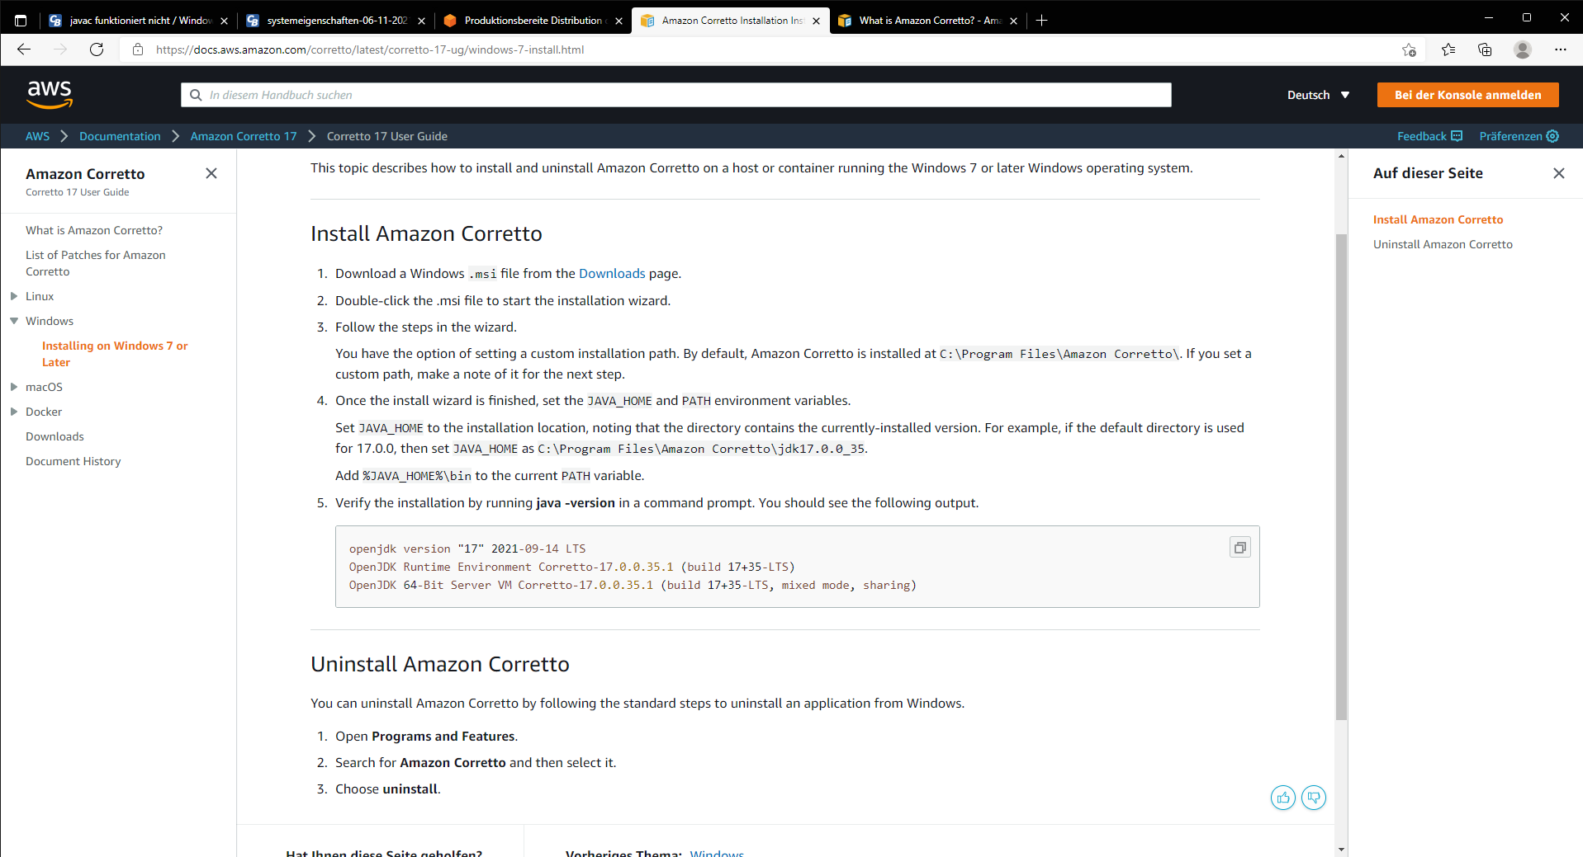
Task: Copy the java -version output code block
Action: coord(1239,548)
